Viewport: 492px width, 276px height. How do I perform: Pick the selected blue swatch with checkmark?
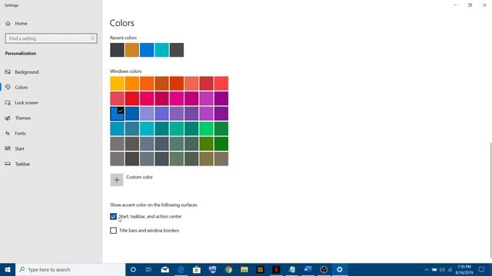click(x=117, y=113)
